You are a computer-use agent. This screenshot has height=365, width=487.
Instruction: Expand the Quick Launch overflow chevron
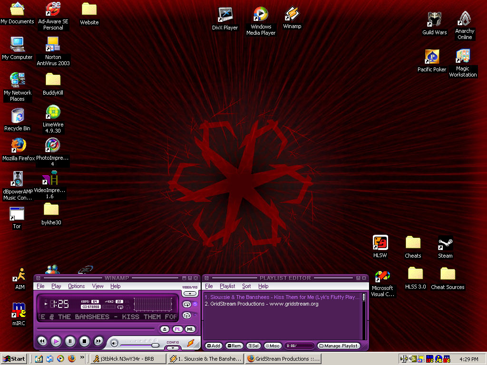click(82, 357)
